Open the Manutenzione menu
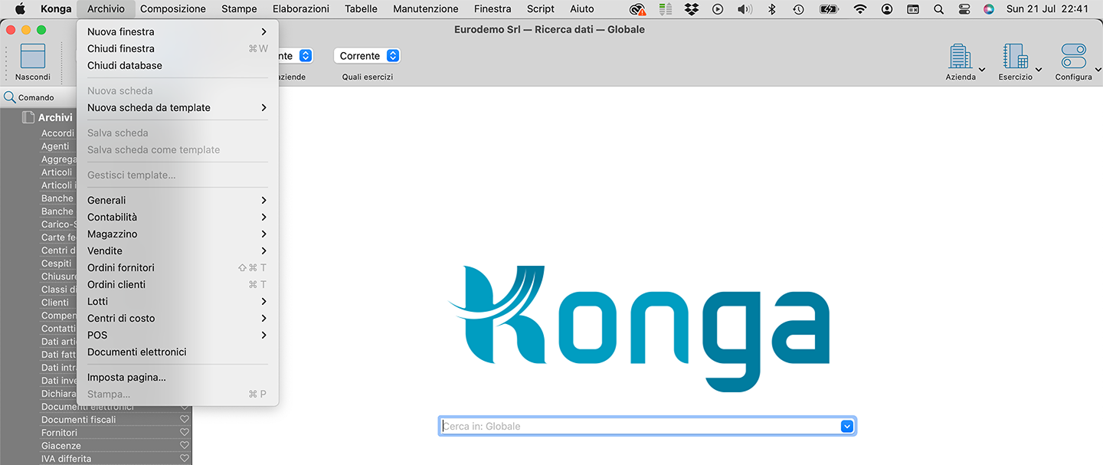This screenshot has height=465, width=1103. (425, 9)
